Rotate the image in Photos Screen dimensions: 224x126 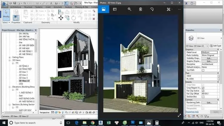(152, 9)
